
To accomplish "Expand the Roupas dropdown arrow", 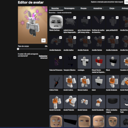I will coord(88,8).
